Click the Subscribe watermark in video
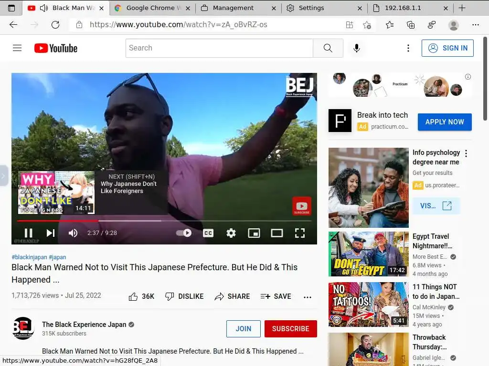 (302, 206)
